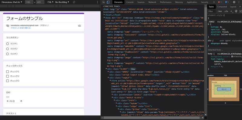Click the 年/月/日 date input
This screenshot has height=120, width=242.
[14, 101]
